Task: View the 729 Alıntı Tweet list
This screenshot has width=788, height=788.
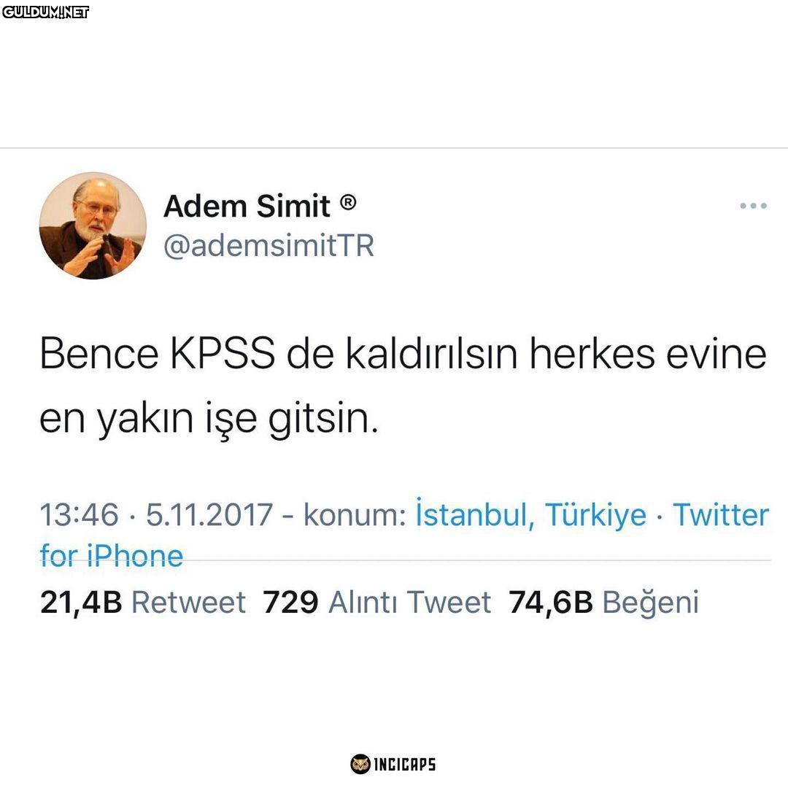Action: [x=376, y=602]
